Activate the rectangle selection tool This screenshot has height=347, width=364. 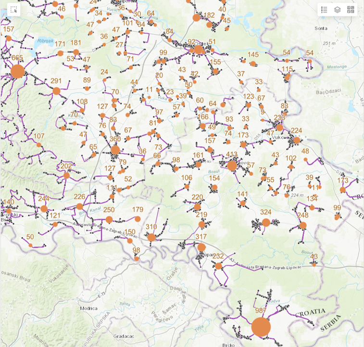[x=13, y=10]
